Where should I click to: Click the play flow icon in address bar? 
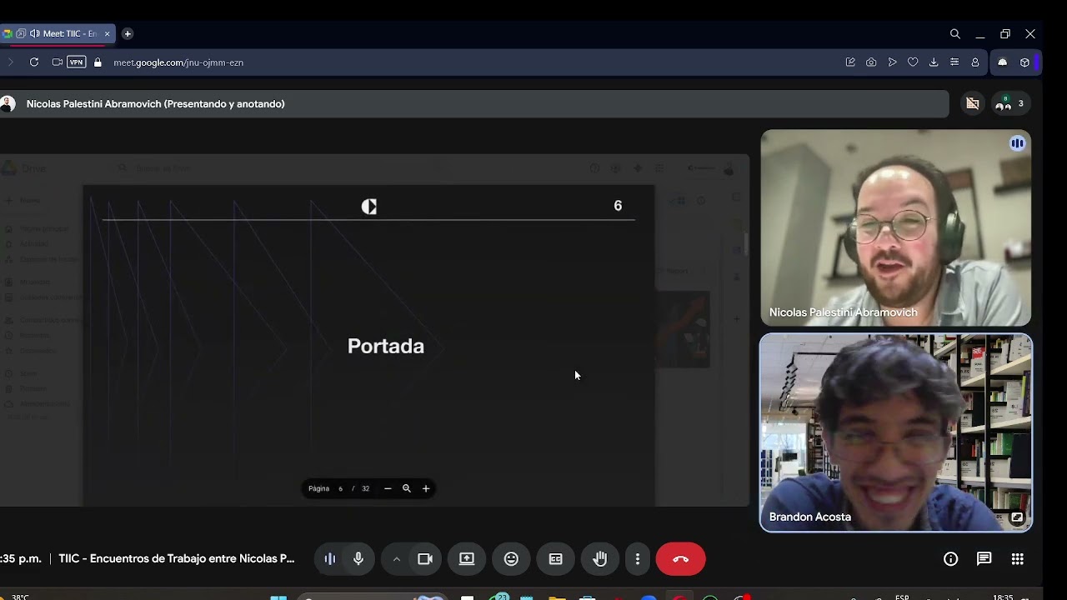pyautogui.click(x=892, y=62)
